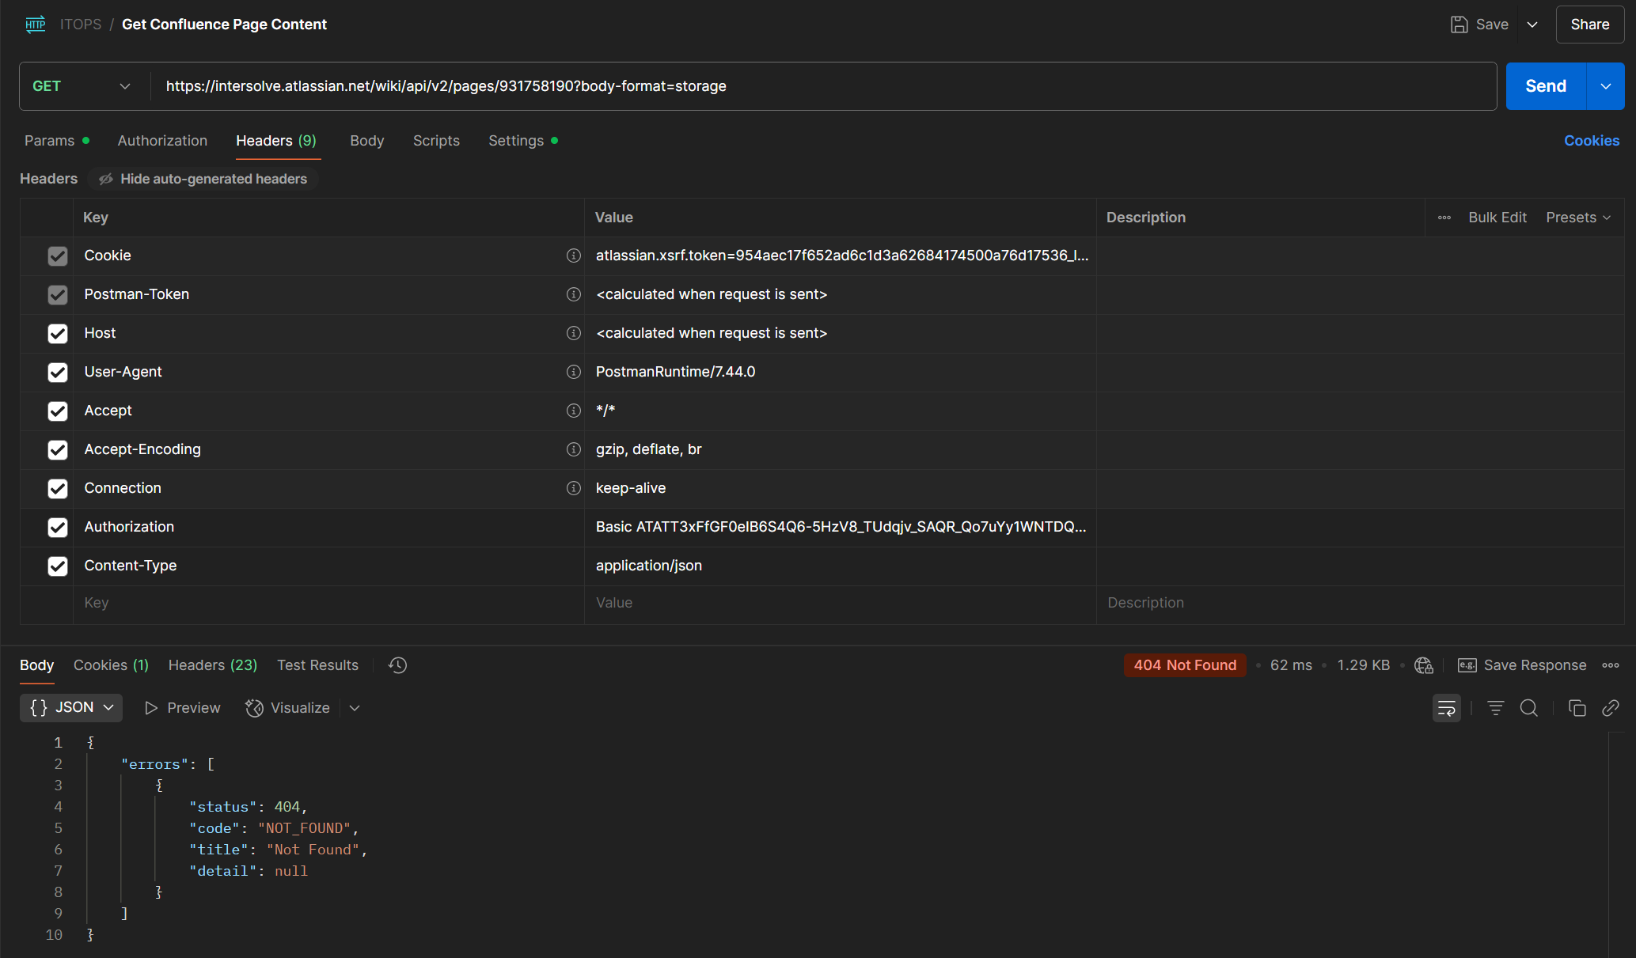Click the info icon for Accept header
This screenshot has height=958, width=1636.
click(x=574, y=411)
